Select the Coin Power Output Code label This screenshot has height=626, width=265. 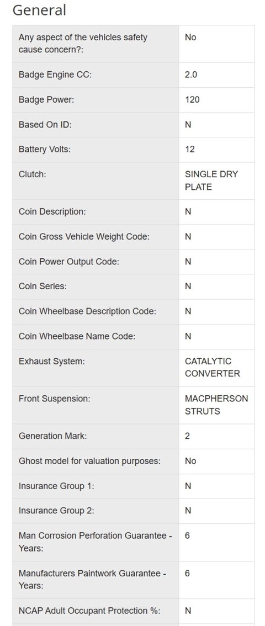click(69, 262)
